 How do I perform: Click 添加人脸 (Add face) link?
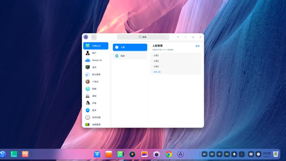coord(157,72)
